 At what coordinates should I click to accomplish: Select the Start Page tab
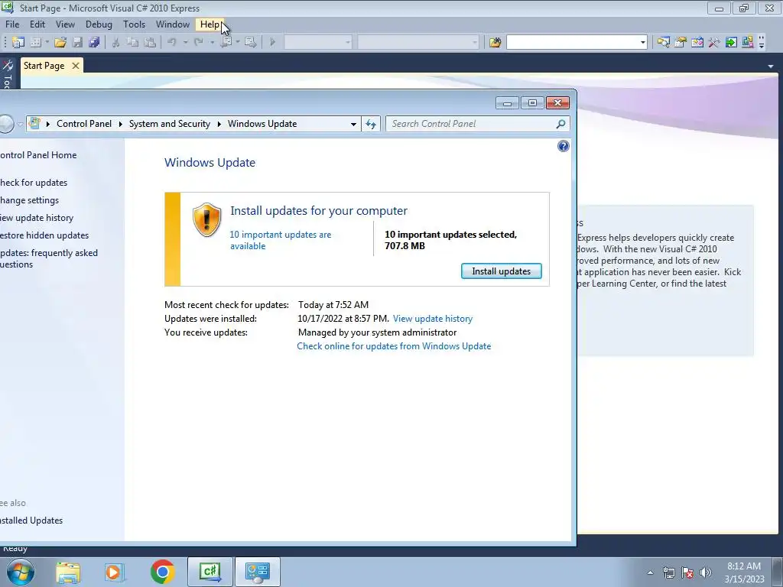(x=44, y=66)
